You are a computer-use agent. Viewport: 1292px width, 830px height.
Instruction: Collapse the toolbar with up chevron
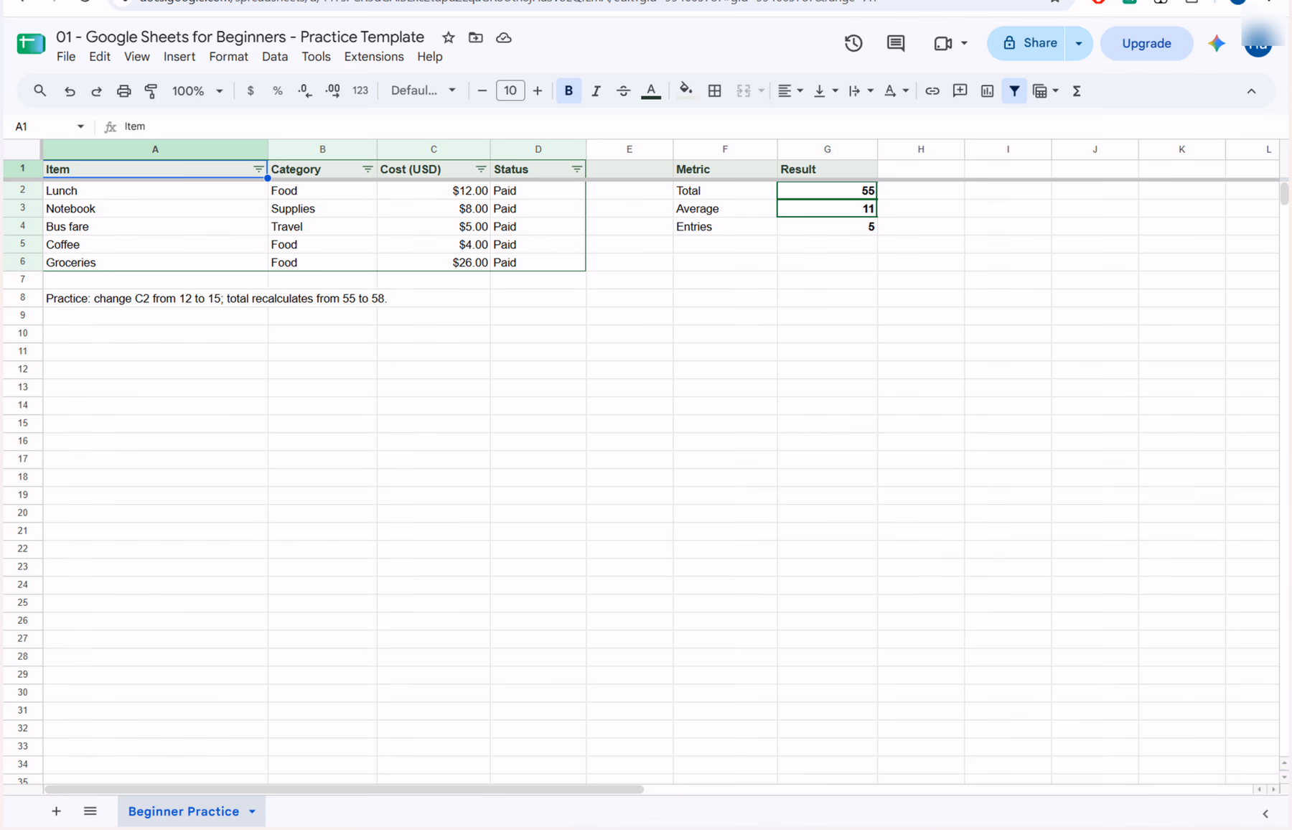(1251, 91)
